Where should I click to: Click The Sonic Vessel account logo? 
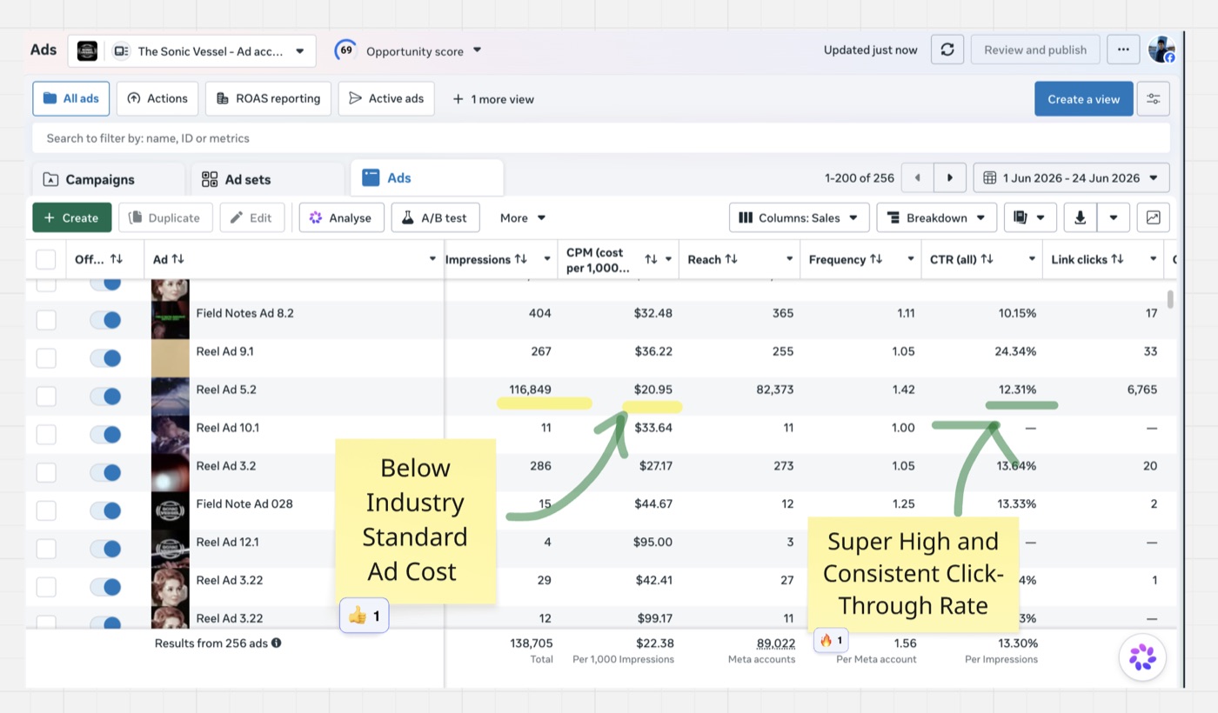87,50
